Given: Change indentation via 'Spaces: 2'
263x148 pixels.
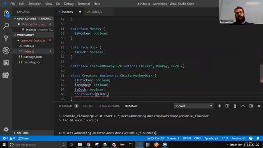Looking at the screenshot, I should click(173, 138).
